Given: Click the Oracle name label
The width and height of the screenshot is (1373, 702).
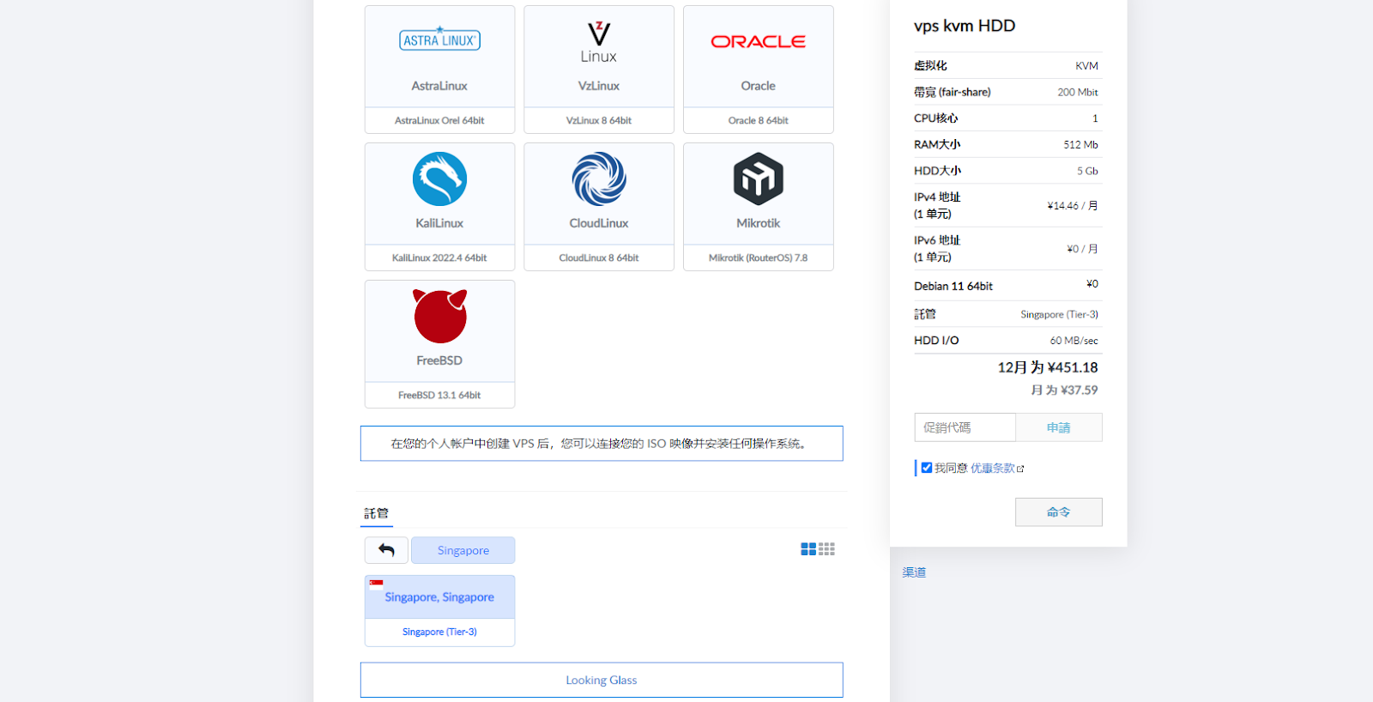Looking at the screenshot, I should tap(759, 86).
